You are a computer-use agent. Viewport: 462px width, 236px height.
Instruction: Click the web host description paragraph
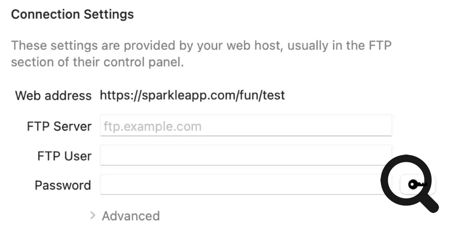pyautogui.click(x=201, y=54)
